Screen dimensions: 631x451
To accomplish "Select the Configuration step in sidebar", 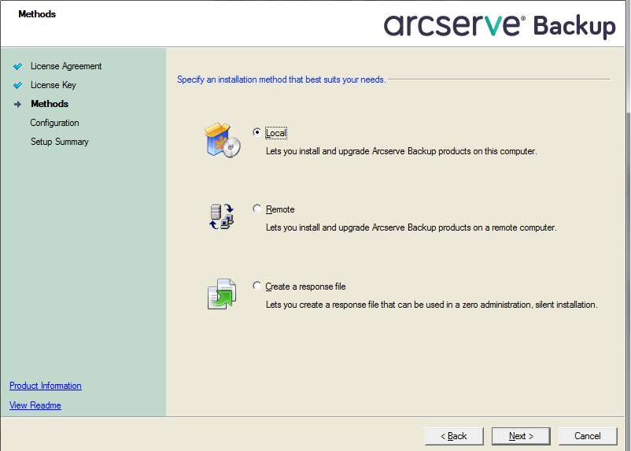I will 54,123.
